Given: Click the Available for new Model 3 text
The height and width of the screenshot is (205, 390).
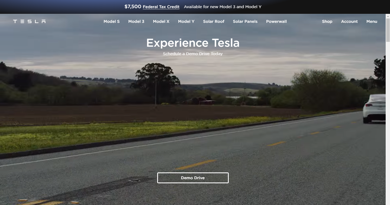Looking at the screenshot, I should tap(223, 7).
